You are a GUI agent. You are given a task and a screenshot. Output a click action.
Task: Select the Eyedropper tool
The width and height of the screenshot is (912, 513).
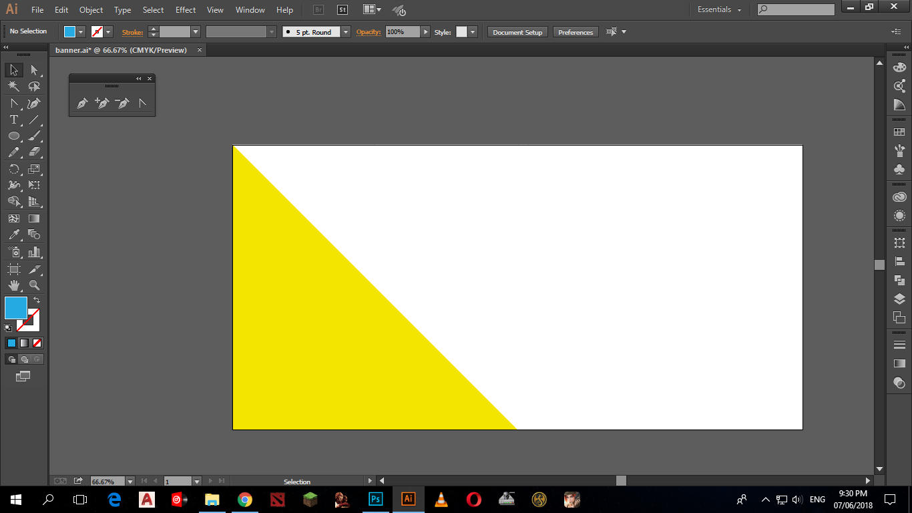(x=14, y=234)
